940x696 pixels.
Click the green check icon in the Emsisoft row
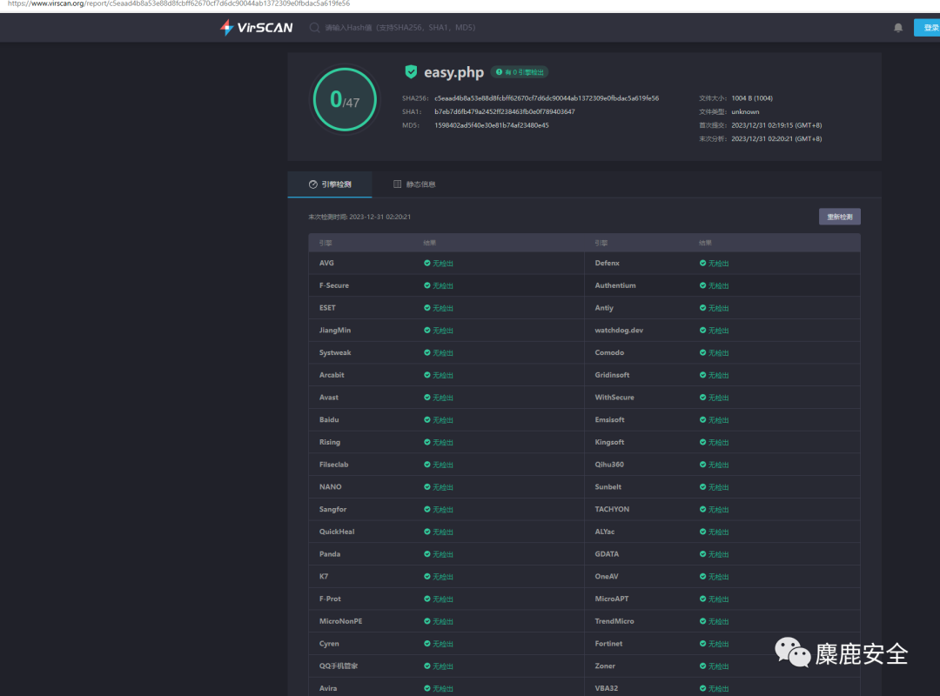pos(702,419)
